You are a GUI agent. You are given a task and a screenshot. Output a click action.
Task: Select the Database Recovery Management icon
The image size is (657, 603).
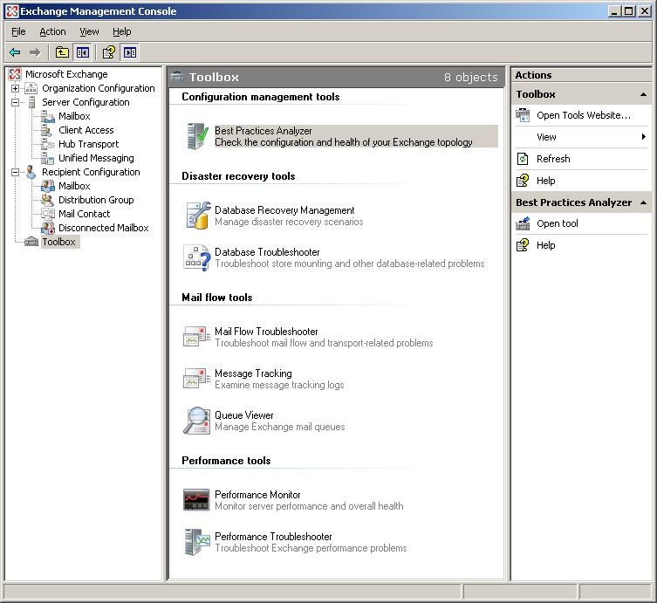[x=196, y=216]
